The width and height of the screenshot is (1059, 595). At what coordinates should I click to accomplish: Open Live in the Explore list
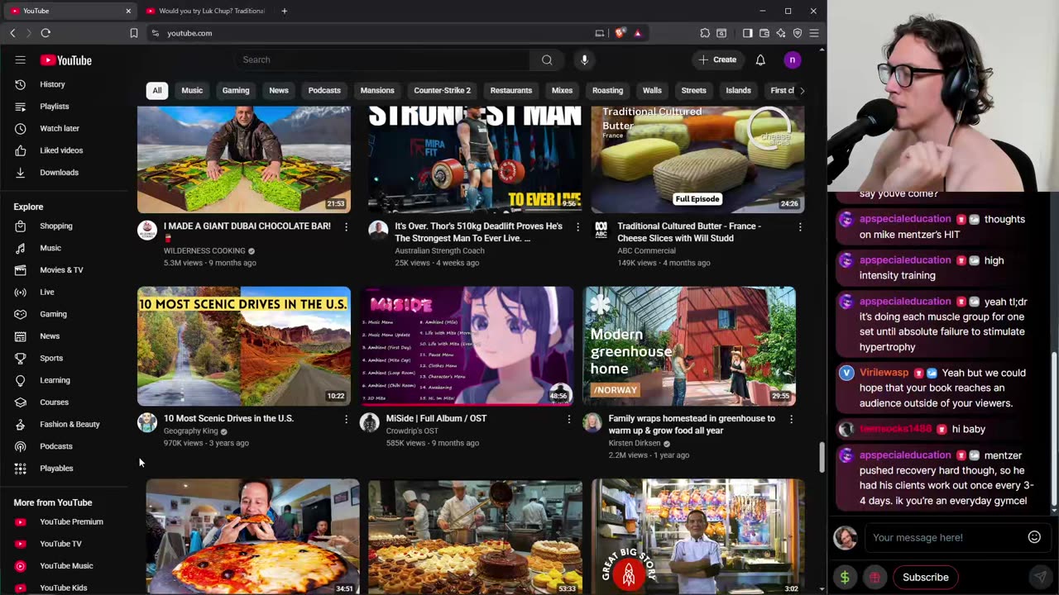(x=47, y=292)
